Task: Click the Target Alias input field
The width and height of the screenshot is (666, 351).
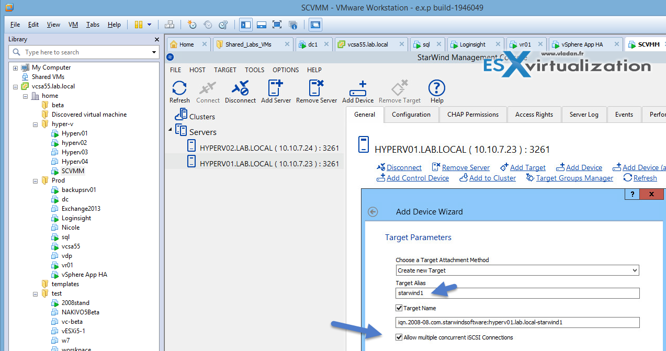Action: click(x=517, y=293)
